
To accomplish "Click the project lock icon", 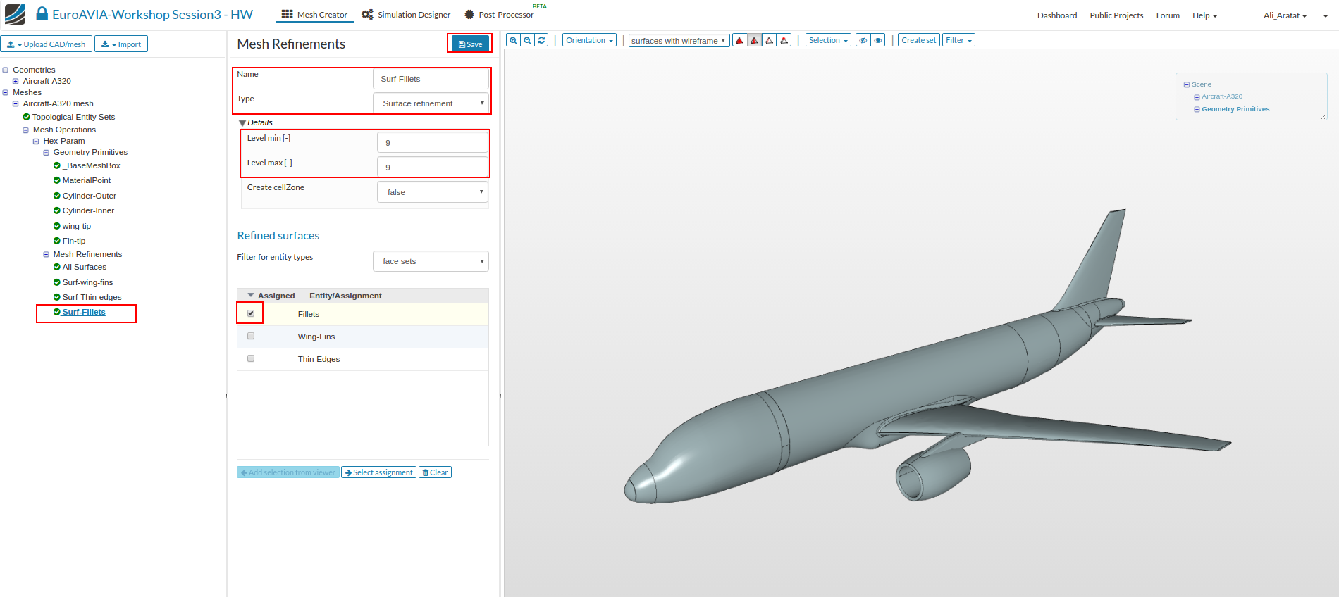I will 42,14.
